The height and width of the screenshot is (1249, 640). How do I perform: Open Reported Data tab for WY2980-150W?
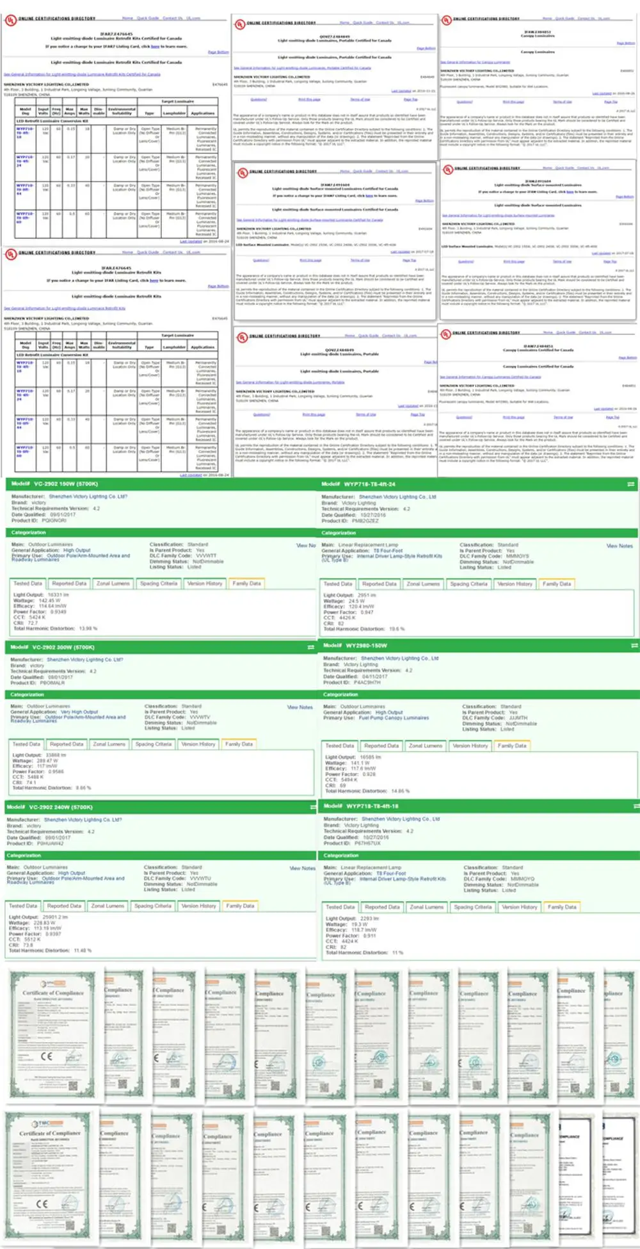point(381,746)
